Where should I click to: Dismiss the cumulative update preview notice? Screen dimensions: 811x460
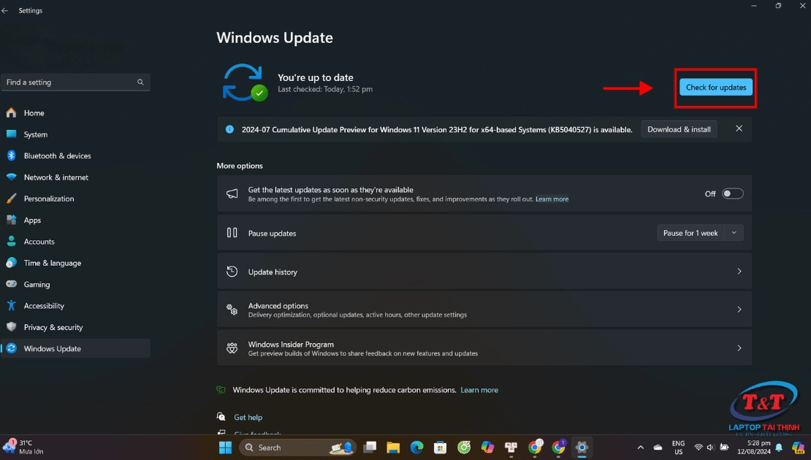click(739, 129)
